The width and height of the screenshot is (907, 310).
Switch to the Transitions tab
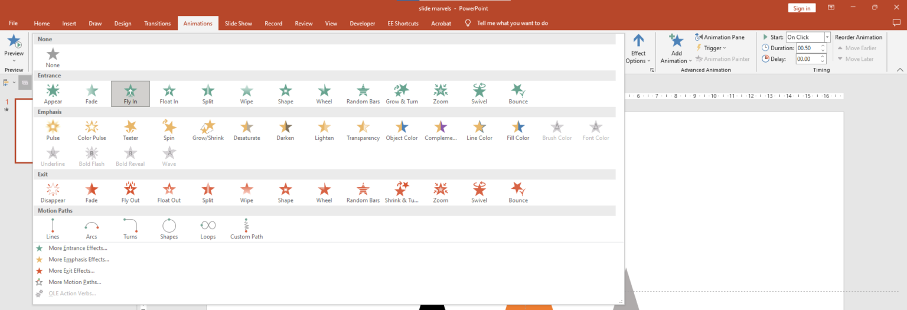pyautogui.click(x=157, y=24)
